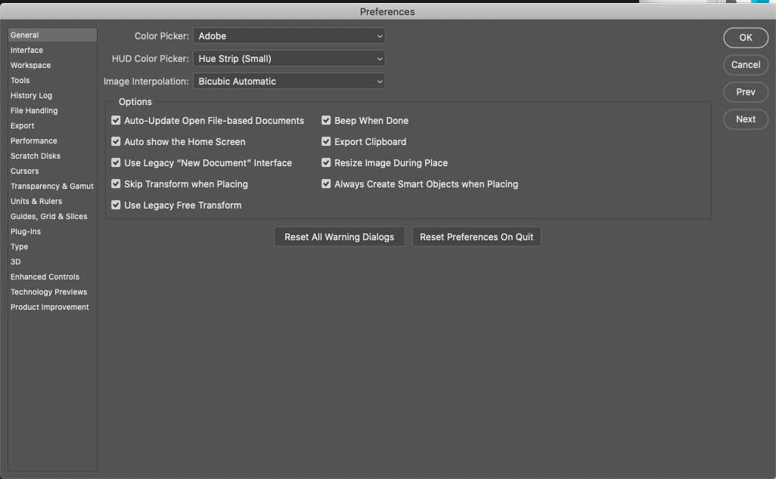Viewport: 776px width, 479px height.
Task: Toggle Use Legacy Free Transform
Action: pos(116,205)
